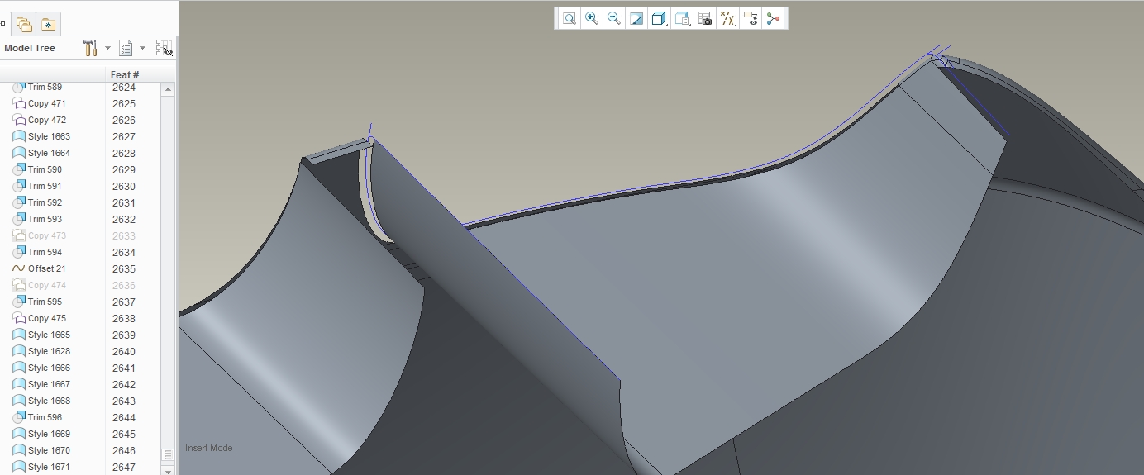The width and height of the screenshot is (1144, 475).
Task: Switch to the Favorites folder tab
Action: tap(49, 24)
